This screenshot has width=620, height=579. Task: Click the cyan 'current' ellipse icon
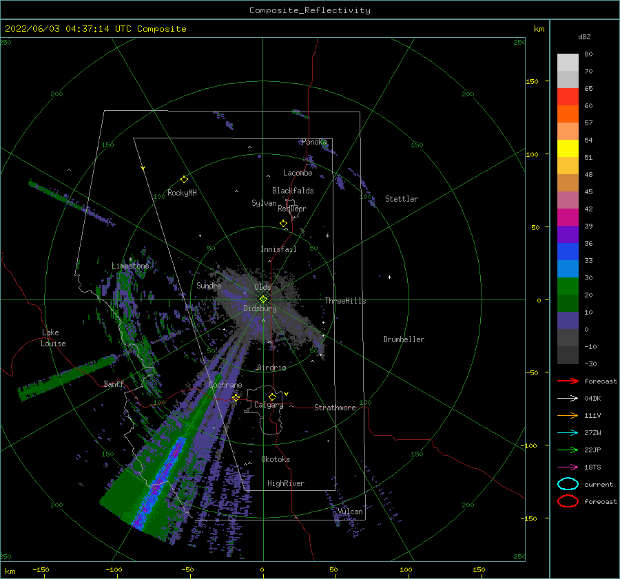point(568,484)
